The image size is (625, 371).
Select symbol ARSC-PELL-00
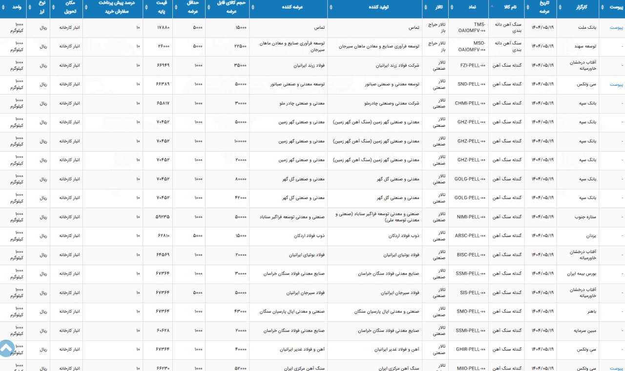coord(471,235)
